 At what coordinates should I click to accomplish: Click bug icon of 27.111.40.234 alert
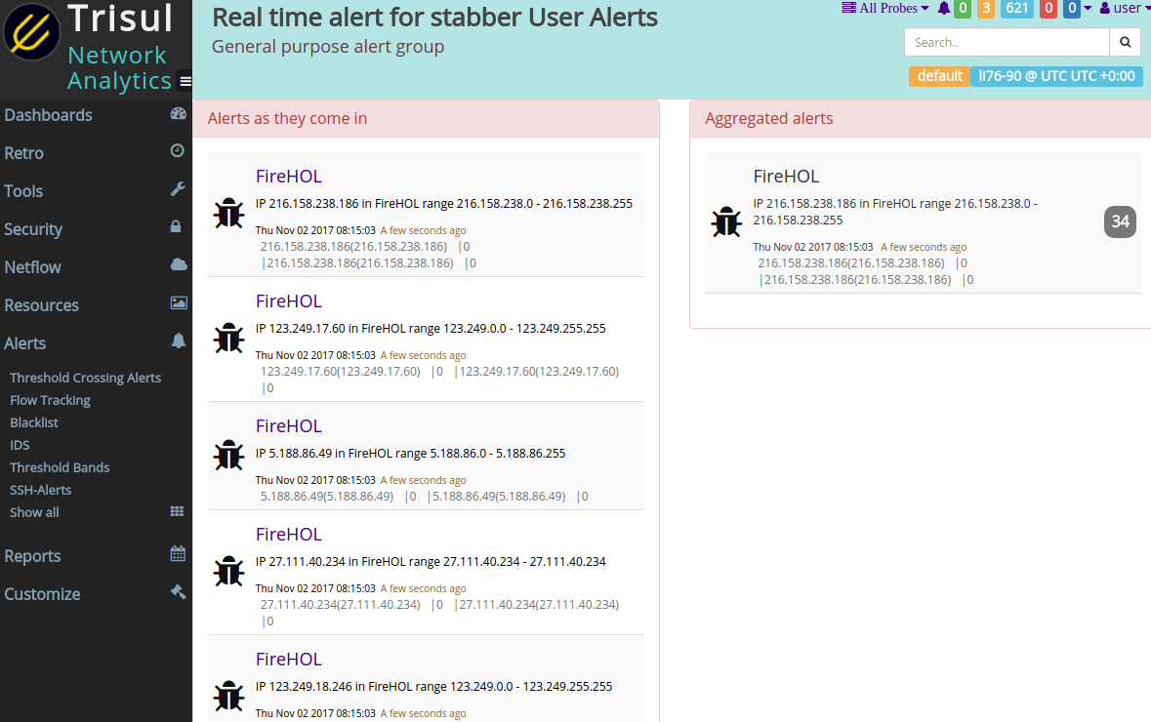tap(229, 572)
